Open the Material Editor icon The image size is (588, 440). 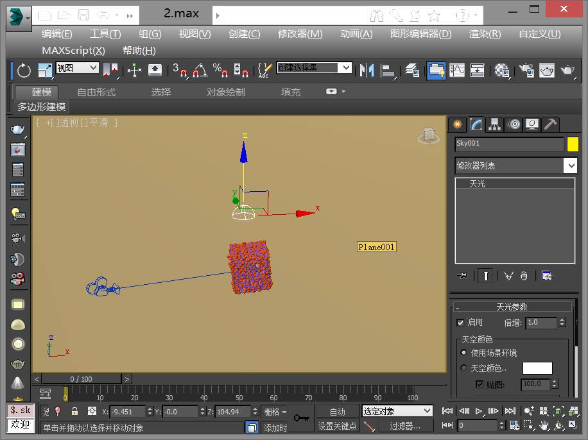(x=502, y=70)
